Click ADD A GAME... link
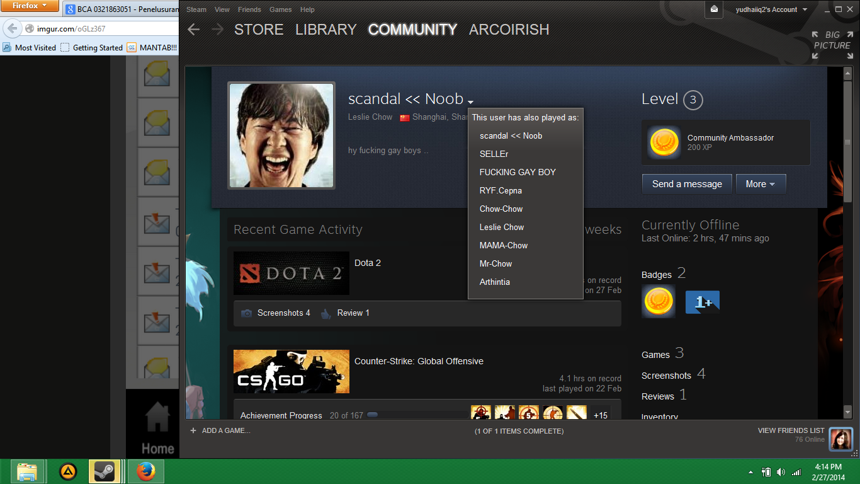 point(226,430)
